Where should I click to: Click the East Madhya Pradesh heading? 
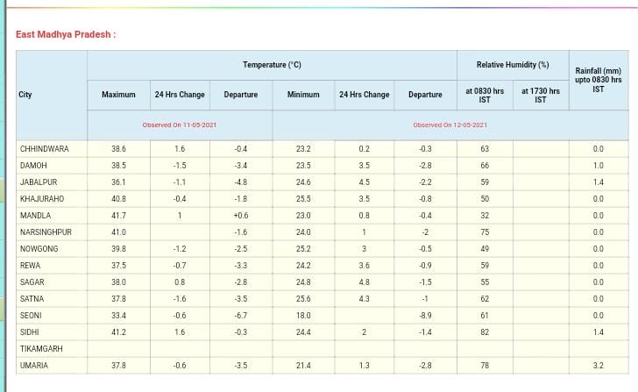pyautogui.click(x=66, y=34)
